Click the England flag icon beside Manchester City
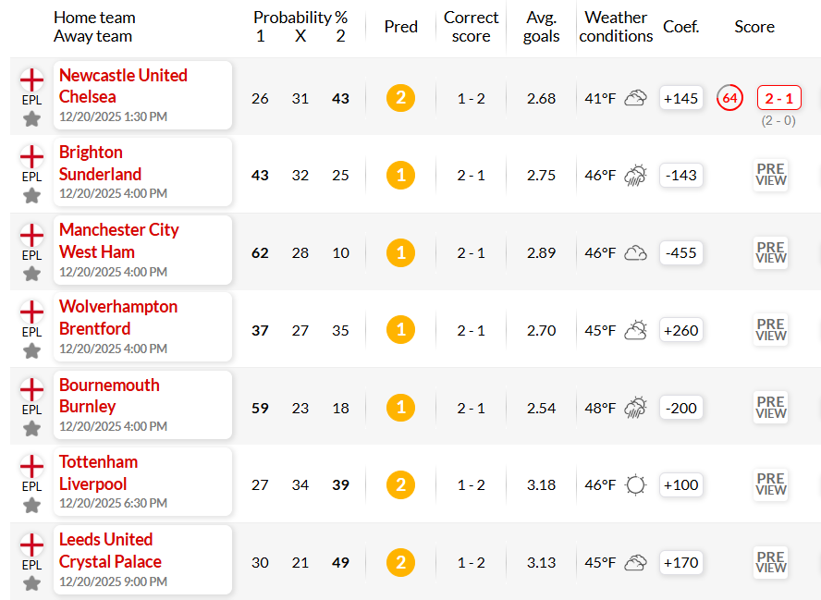The image size is (821, 600). (32, 235)
